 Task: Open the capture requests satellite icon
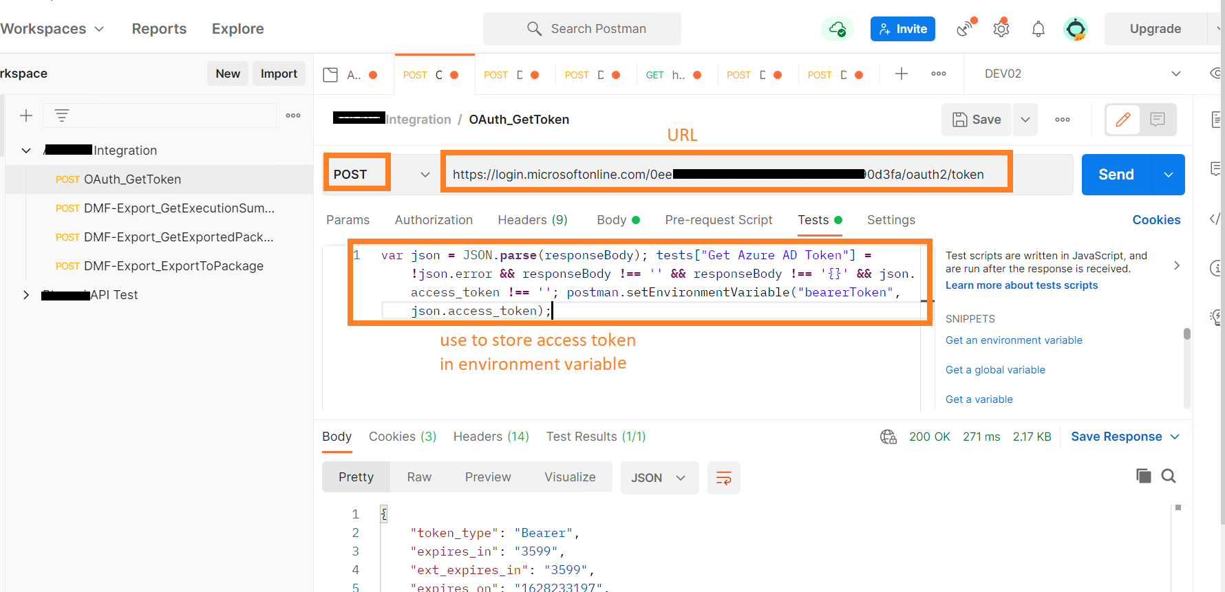(966, 29)
